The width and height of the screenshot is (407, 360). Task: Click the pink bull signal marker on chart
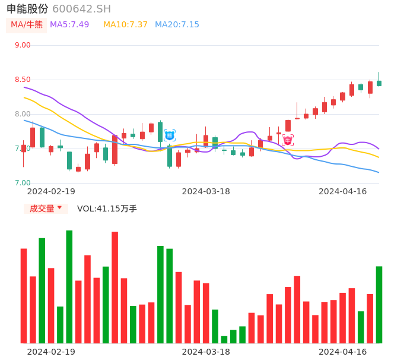pyautogui.click(x=288, y=140)
